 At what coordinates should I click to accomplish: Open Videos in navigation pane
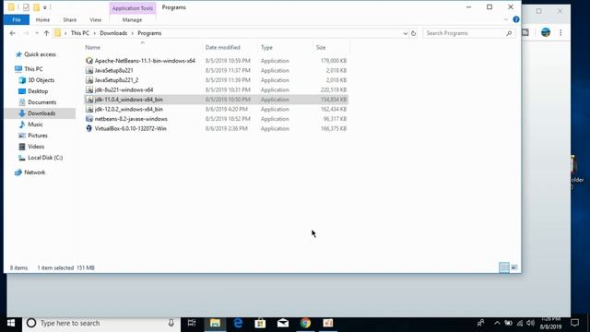[x=36, y=147]
